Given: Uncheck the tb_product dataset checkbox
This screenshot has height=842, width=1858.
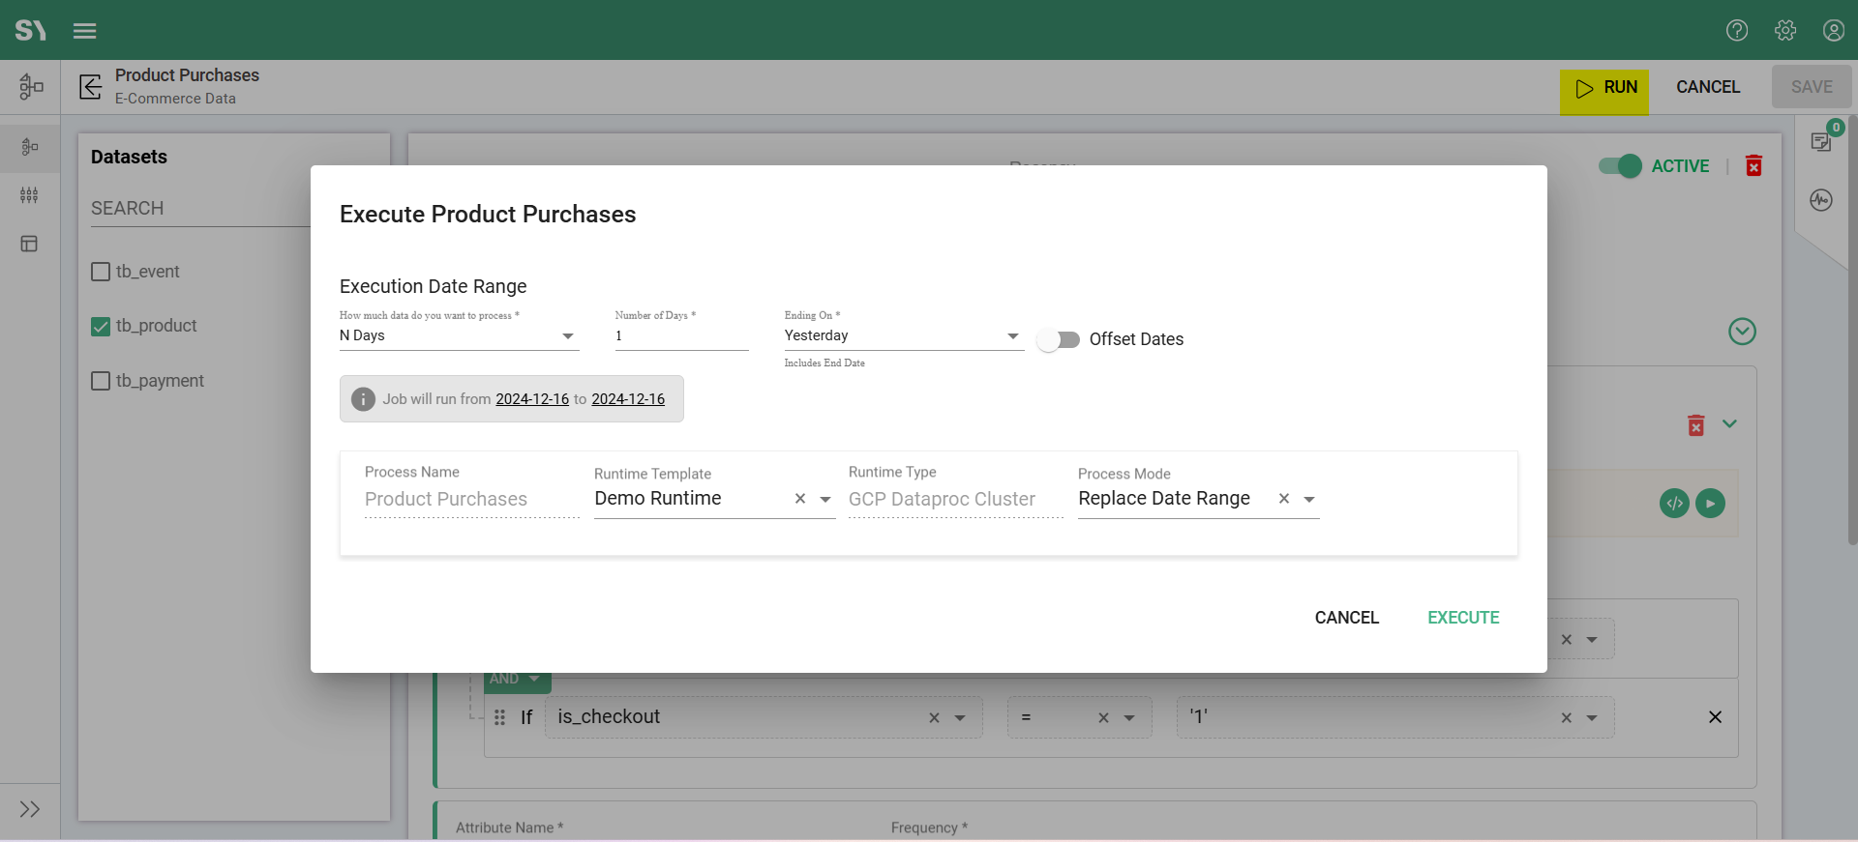Looking at the screenshot, I should point(101,327).
